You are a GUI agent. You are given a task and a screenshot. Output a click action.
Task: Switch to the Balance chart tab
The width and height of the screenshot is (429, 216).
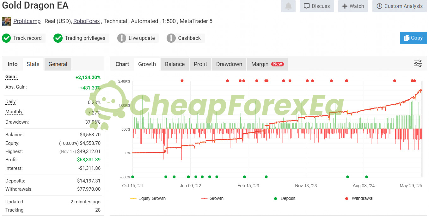tap(175, 64)
